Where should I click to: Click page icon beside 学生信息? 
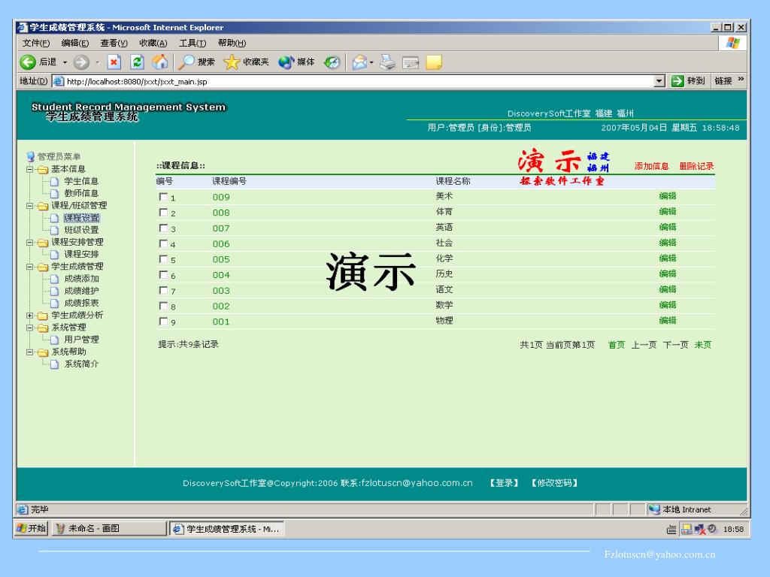54,182
